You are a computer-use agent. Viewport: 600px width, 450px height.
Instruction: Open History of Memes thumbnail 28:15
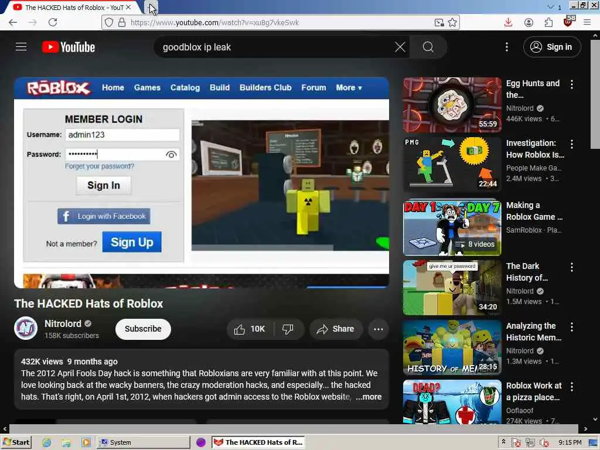[x=452, y=347]
